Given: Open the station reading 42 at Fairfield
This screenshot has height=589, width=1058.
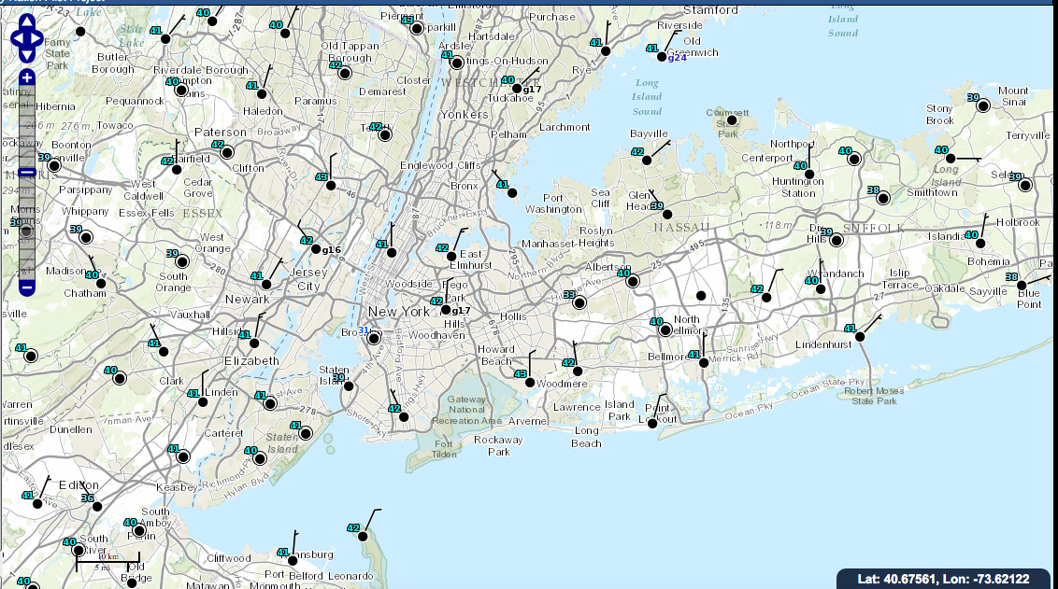Looking at the screenshot, I should (x=177, y=170).
